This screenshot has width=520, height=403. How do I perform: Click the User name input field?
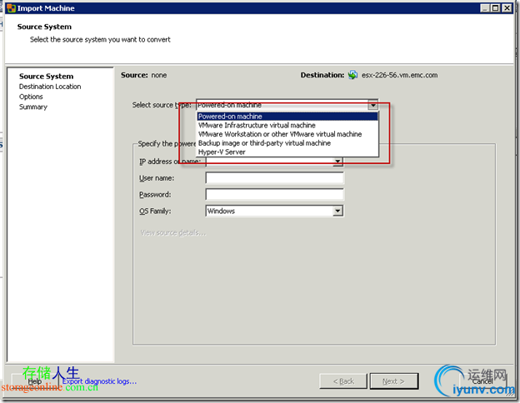tap(275, 178)
